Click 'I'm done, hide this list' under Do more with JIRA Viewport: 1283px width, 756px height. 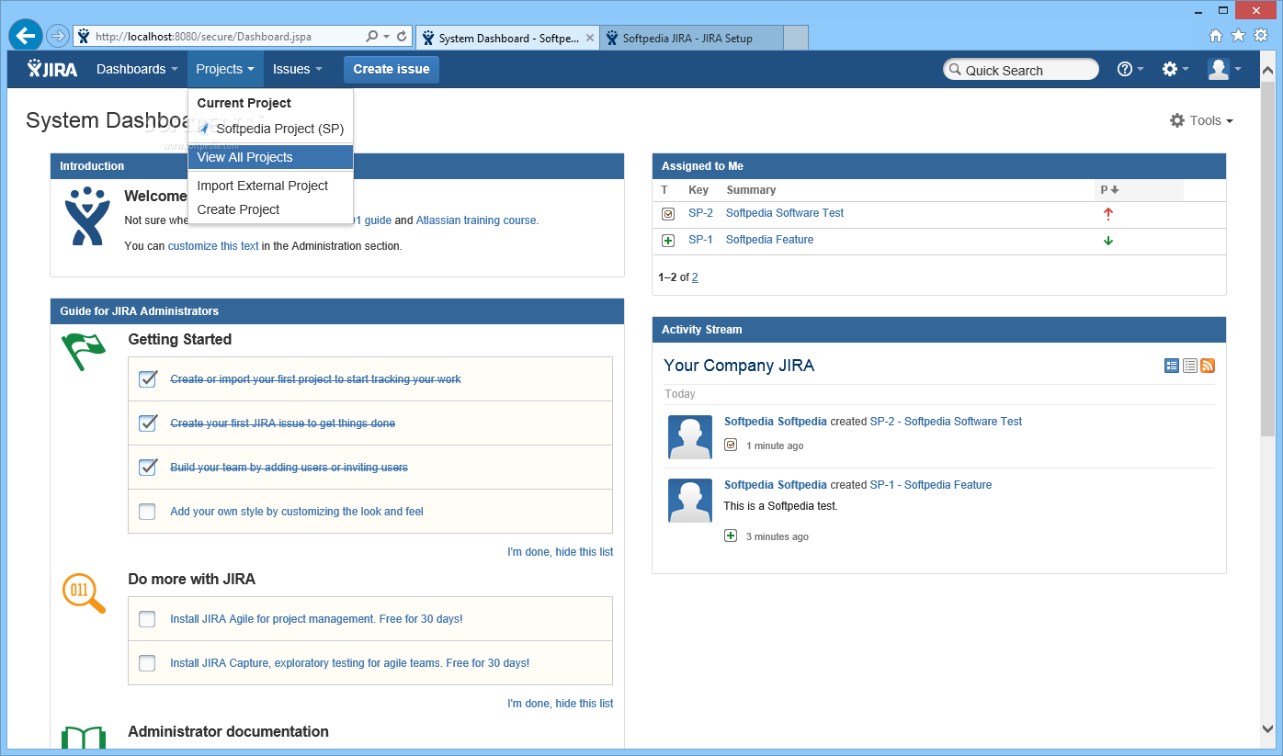pyautogui.click(x=561, y=704)
